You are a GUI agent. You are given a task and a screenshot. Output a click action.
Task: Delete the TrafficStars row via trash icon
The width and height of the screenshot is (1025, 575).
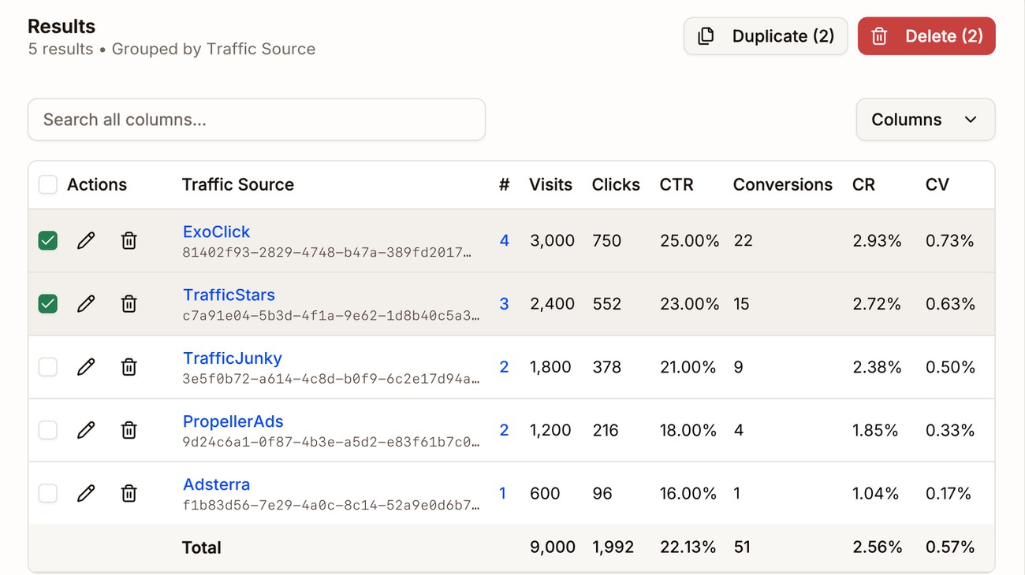129,304
